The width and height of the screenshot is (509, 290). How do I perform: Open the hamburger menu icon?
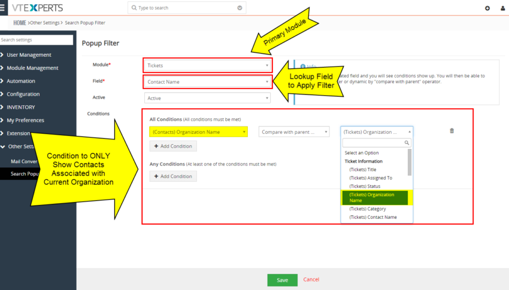point(2,7)
